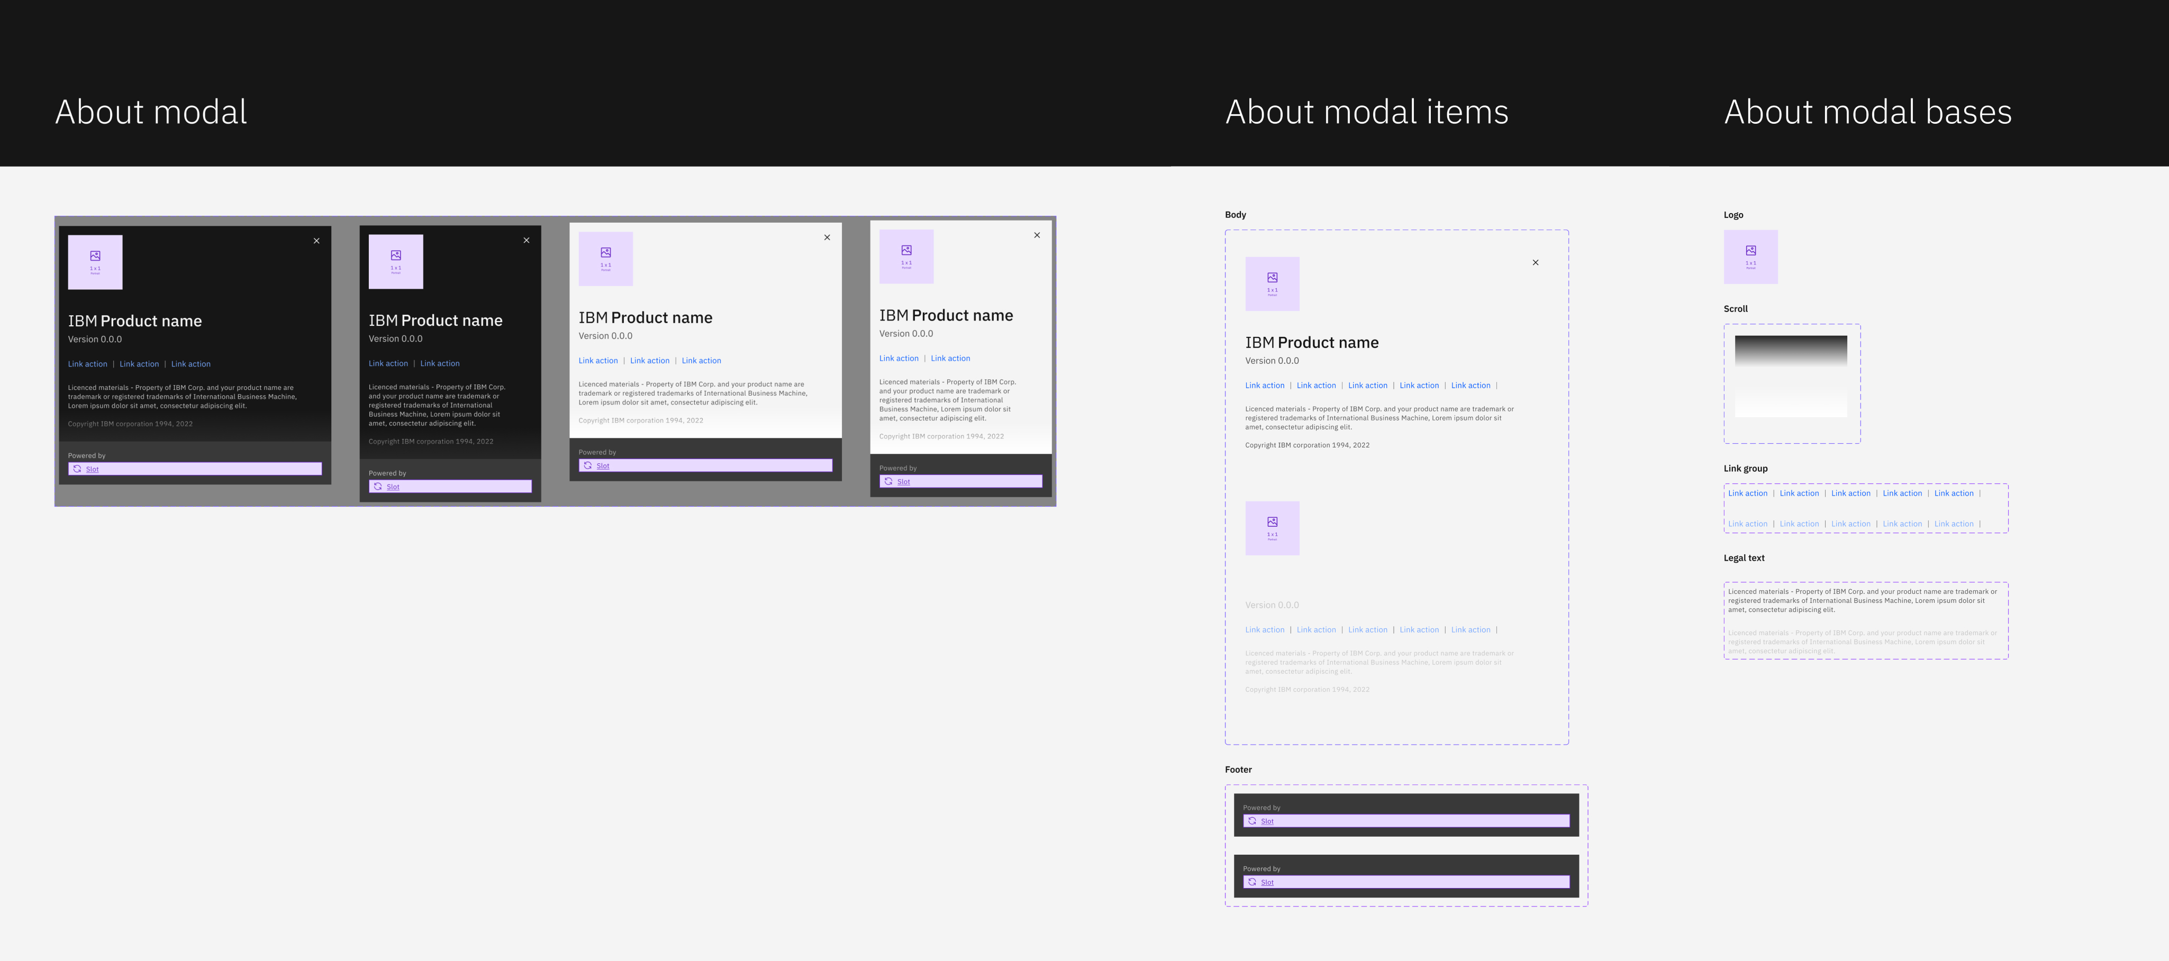Image resolution: width=2169 pixels, height=961 pixels.
Task: Select the faded Legal text paragraph in bases
Action: (1863, 642)
